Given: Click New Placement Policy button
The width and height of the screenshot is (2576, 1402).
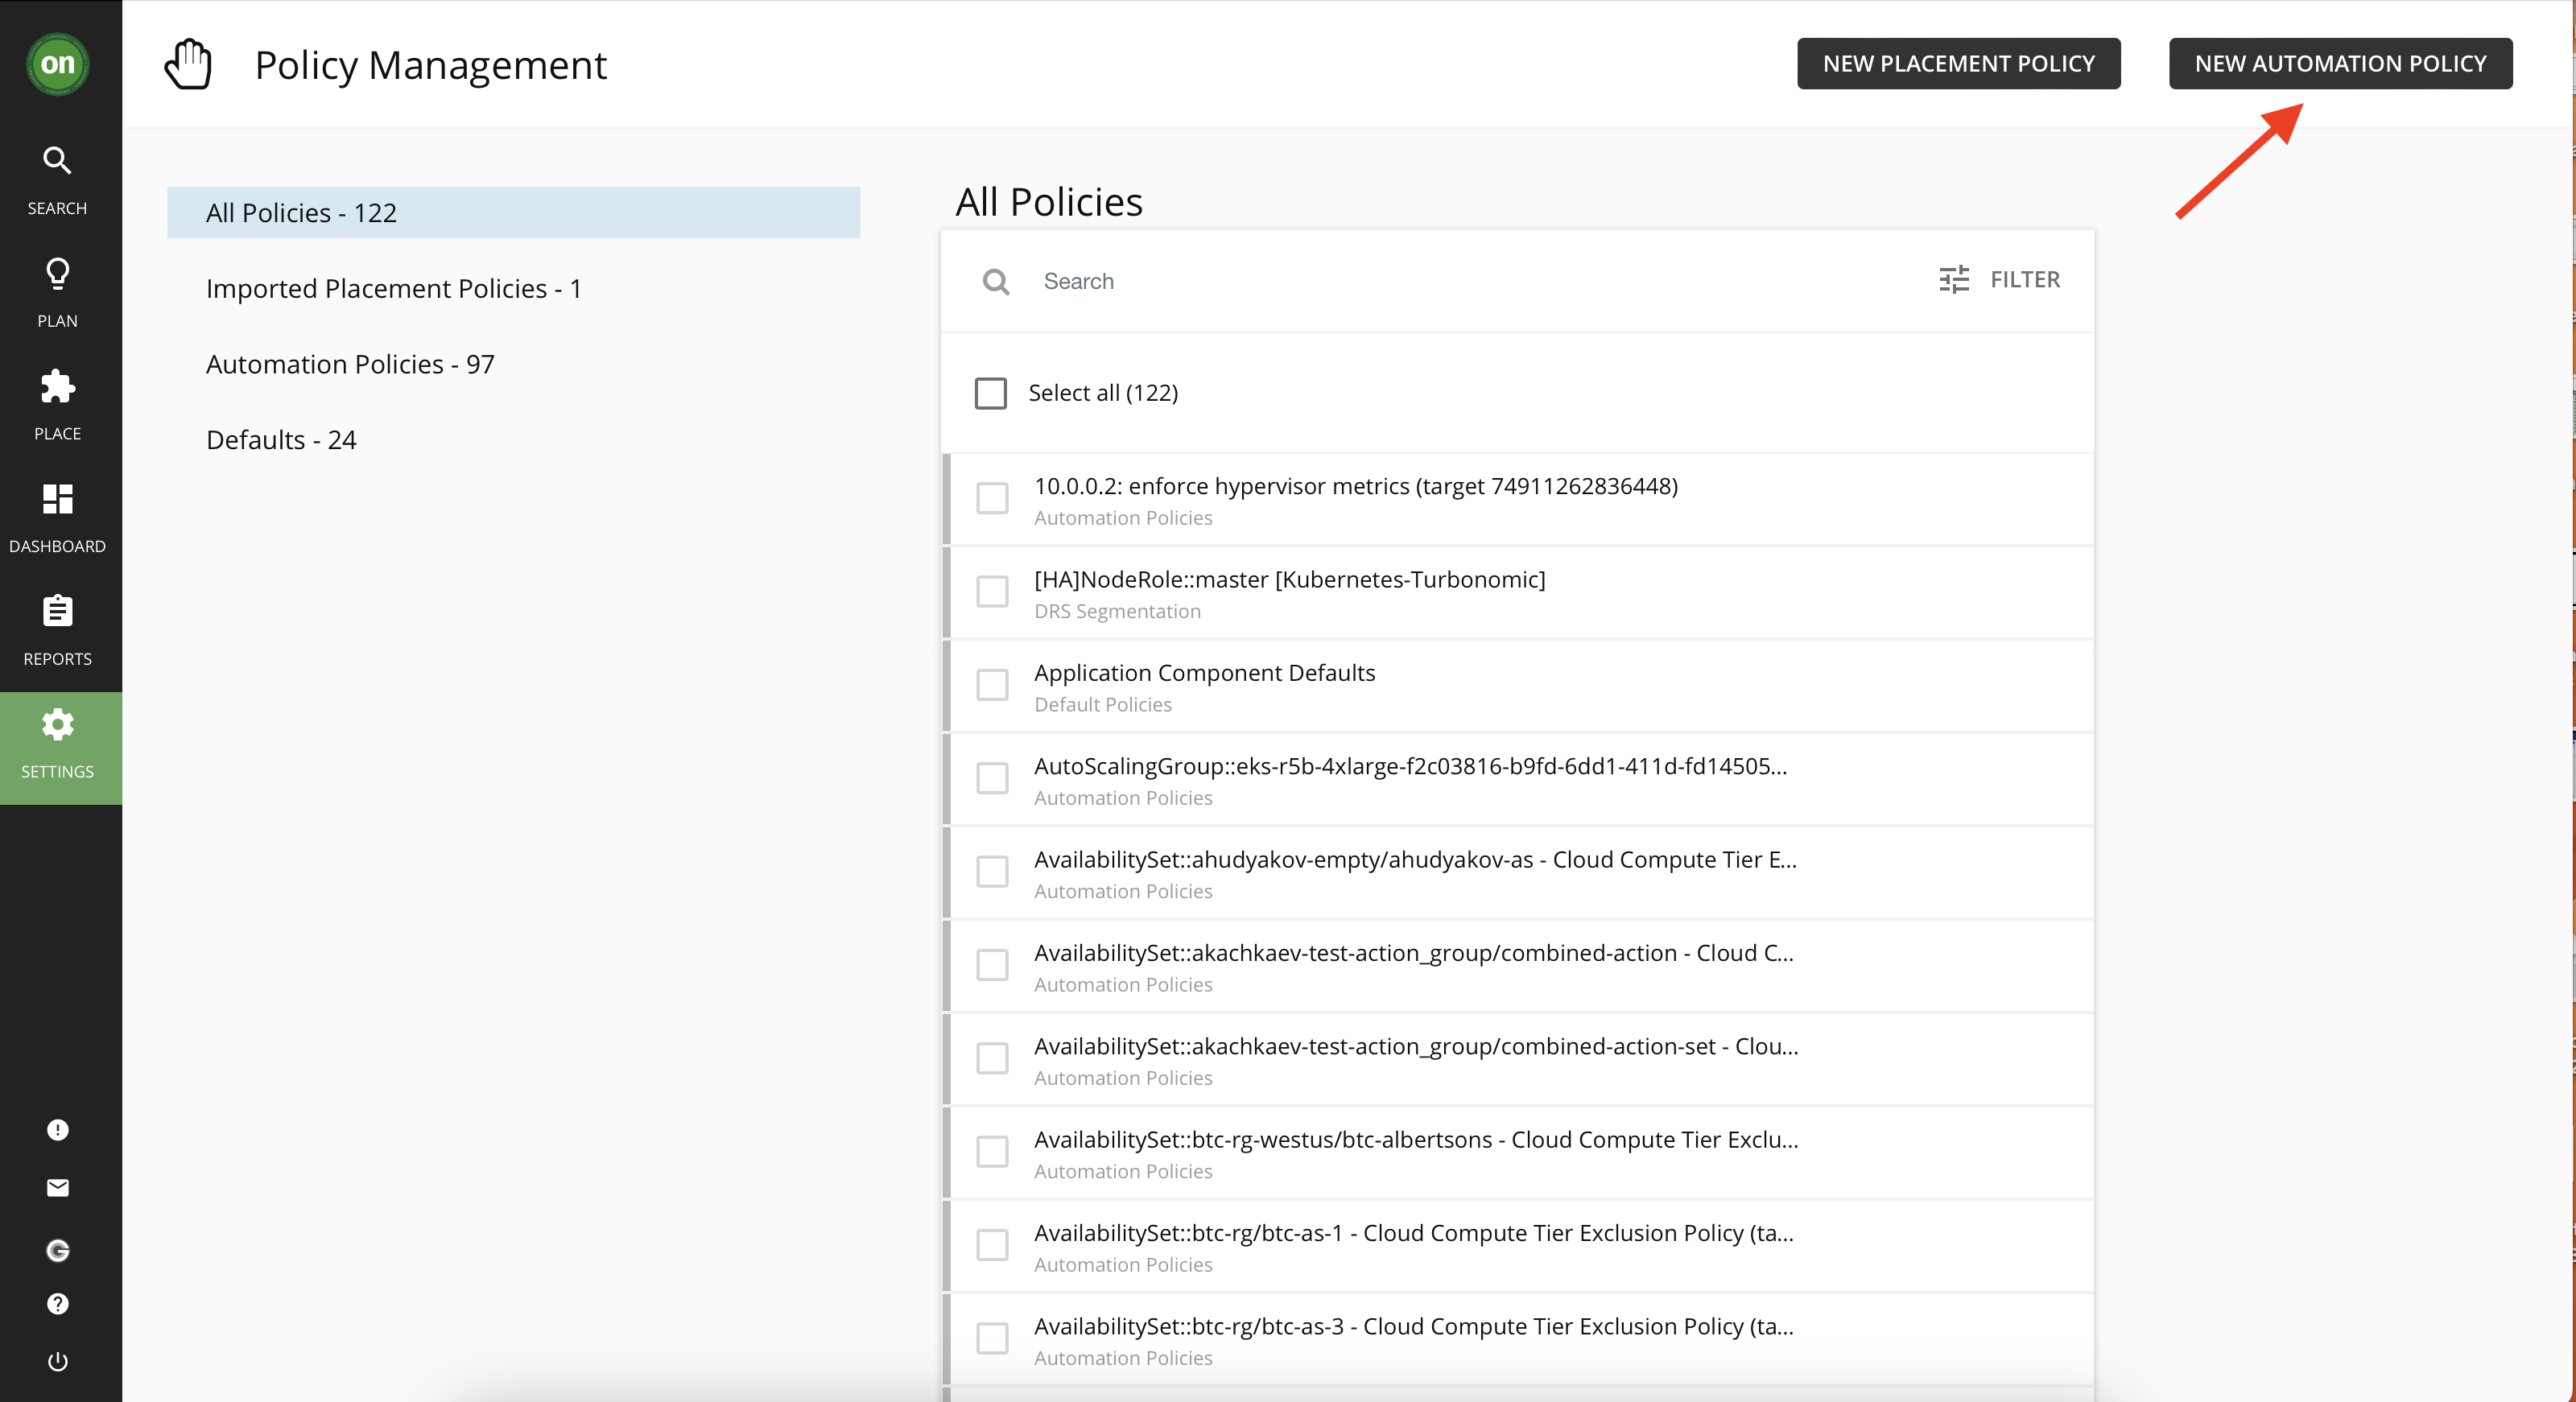Looking at the screenshot, I should pos(1957,63).
